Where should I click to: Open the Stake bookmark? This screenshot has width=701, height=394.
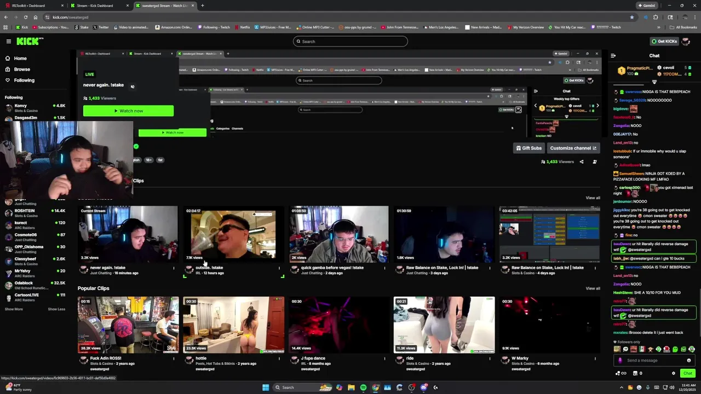82,27
